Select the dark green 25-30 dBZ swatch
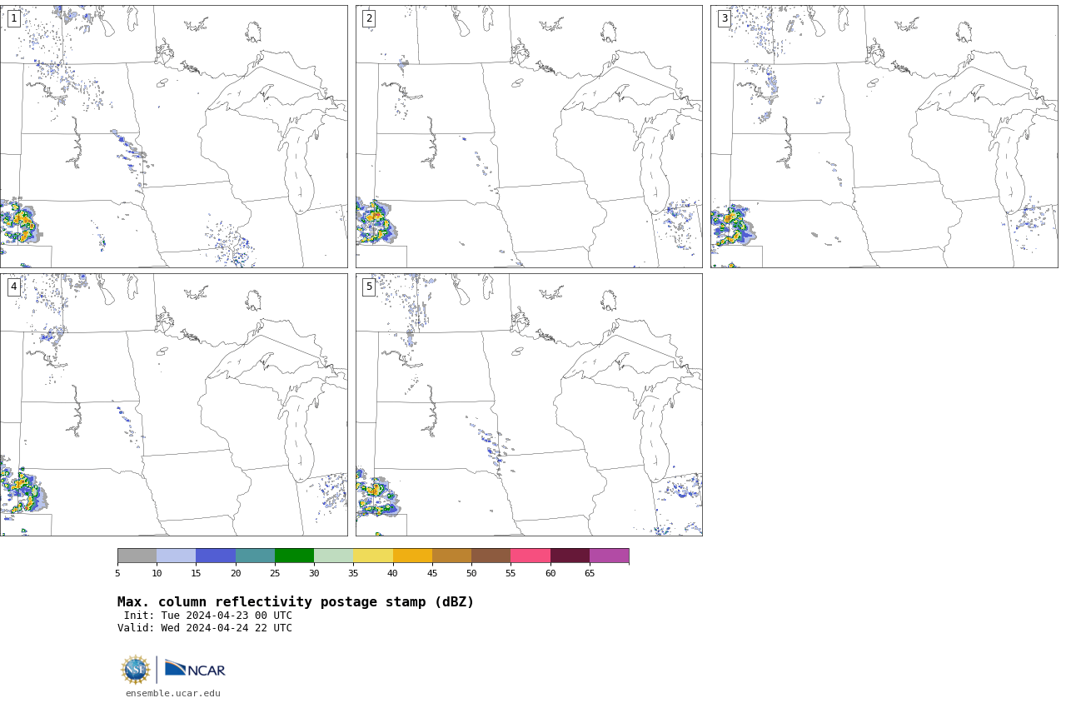Image resolution: width=1066 pixels, height=703 pixels. click(x=294, y=556)
